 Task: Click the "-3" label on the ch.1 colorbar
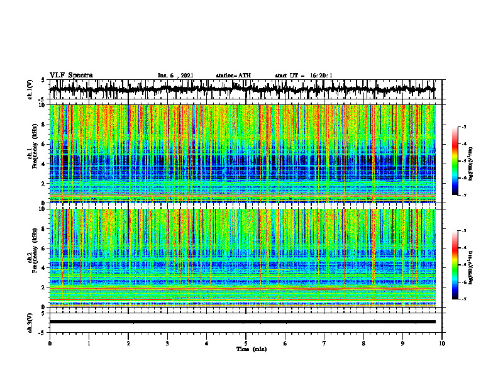[463, 126]
